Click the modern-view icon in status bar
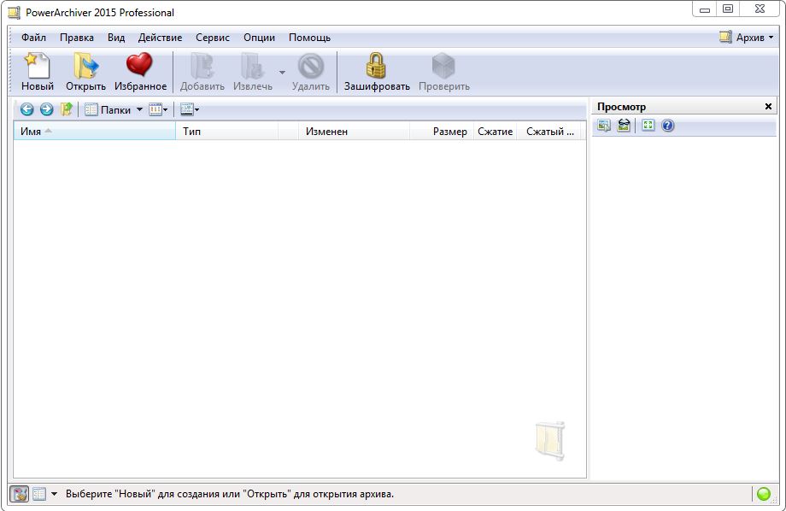Screen dimensions: 786x511 20,494
